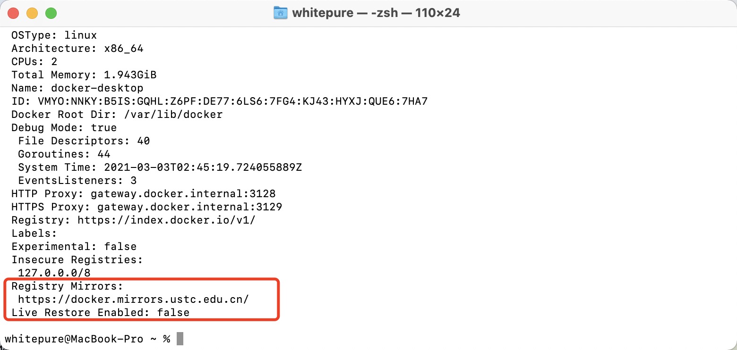Click the green fullscreen window button
This screenshot has width=737, height=350.
pos(51,13)
